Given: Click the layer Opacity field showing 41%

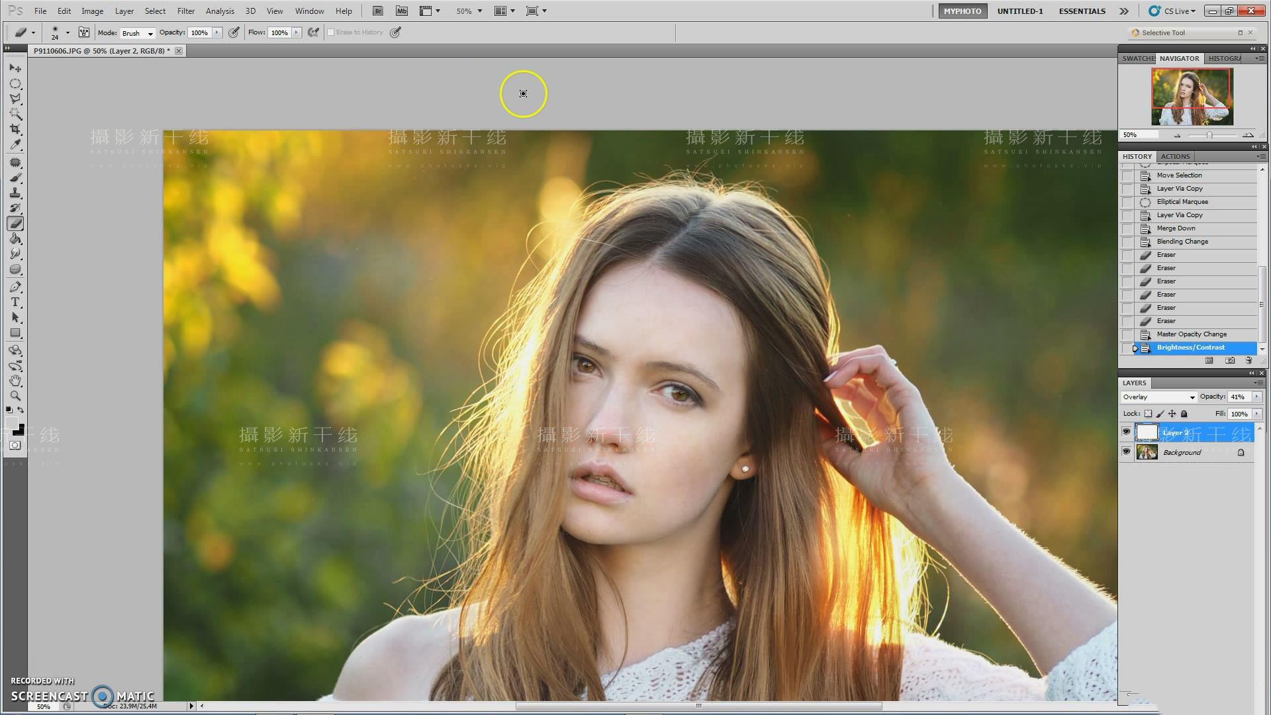Looking at the screenshot, I should coord(1238,397).
